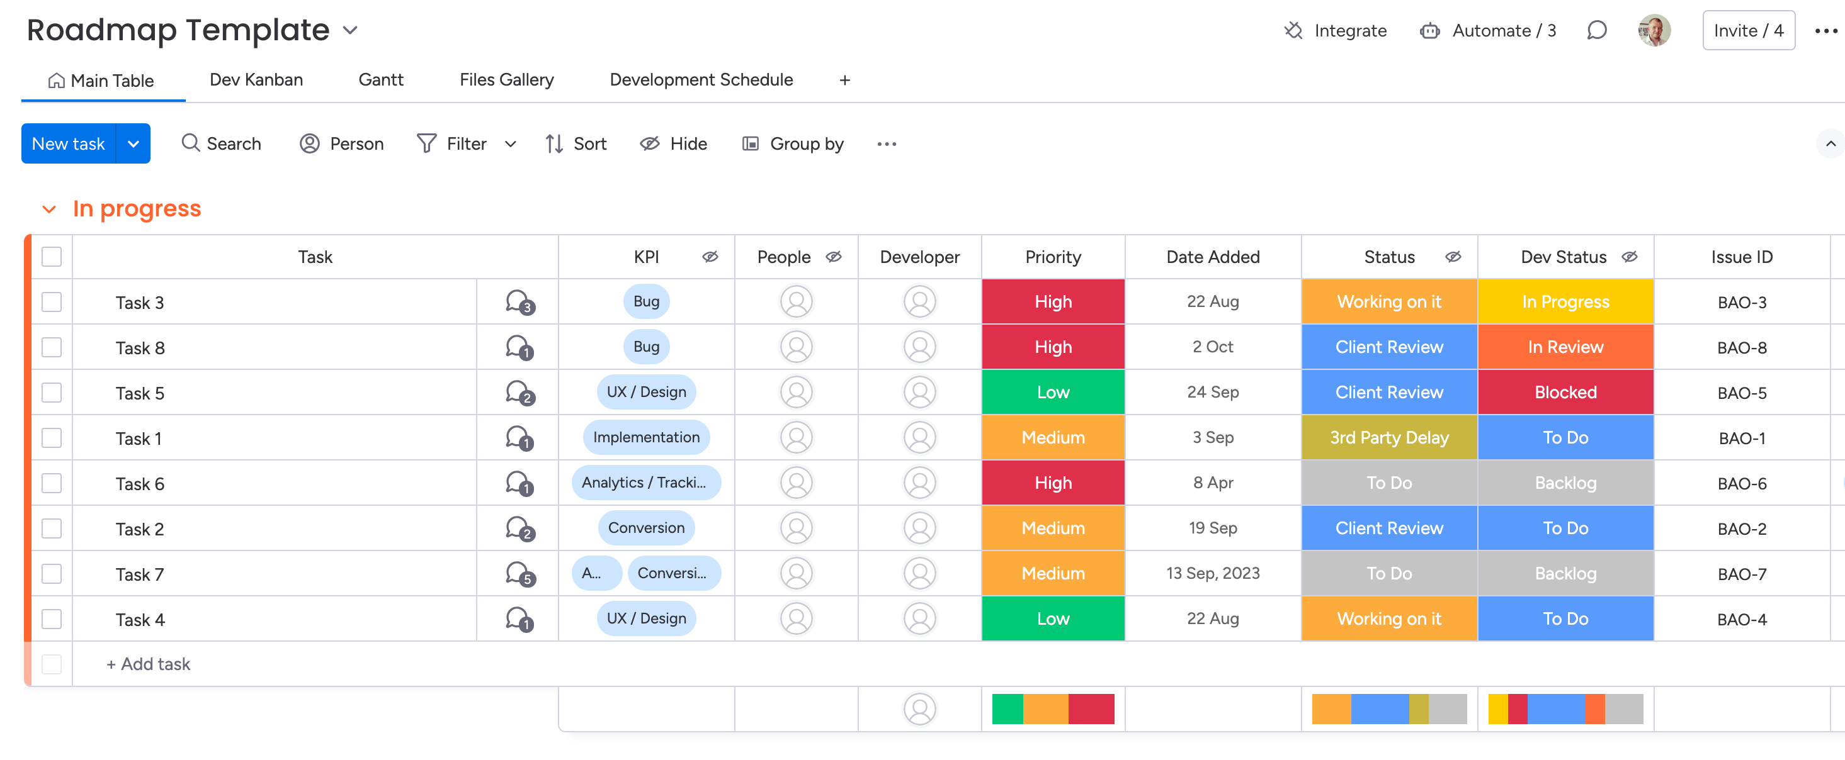
Task: Open the board discussion speech bubble
Action: pos(1596,30)
